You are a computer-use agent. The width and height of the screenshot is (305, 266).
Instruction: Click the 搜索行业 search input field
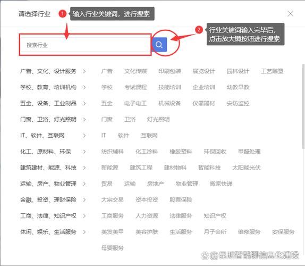click(85, 45)
